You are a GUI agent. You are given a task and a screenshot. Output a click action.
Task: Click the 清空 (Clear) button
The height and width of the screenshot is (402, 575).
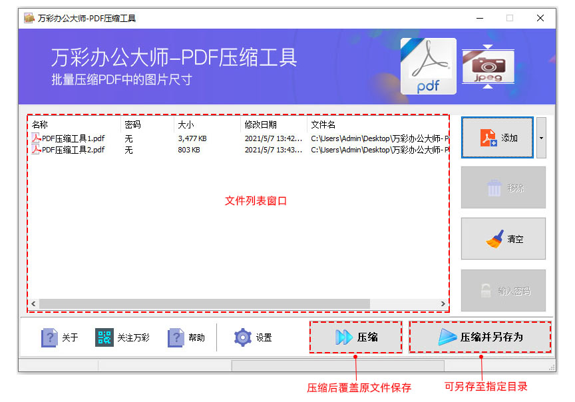(x=503, y=239)
